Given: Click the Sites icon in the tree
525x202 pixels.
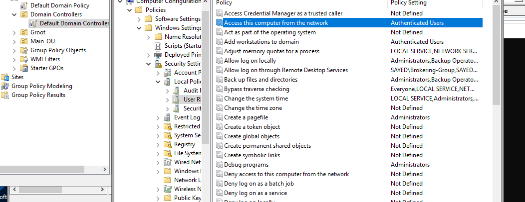Looking at the screenshot, I should point(5,77).
